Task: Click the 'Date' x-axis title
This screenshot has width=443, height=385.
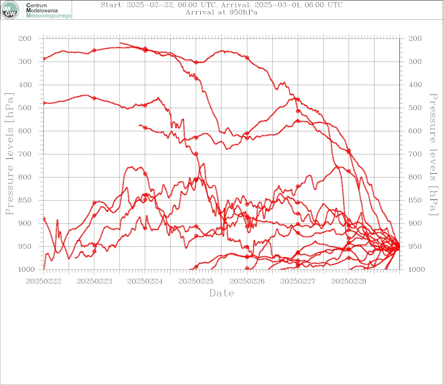Action: pyautogui.click(x=222, y=293)
